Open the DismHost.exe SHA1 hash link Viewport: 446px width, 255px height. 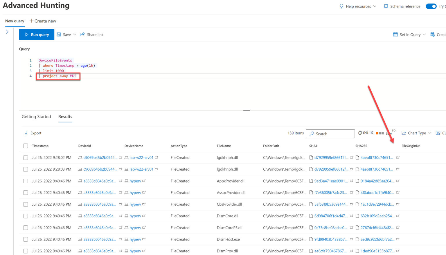(x=331, y=239)
